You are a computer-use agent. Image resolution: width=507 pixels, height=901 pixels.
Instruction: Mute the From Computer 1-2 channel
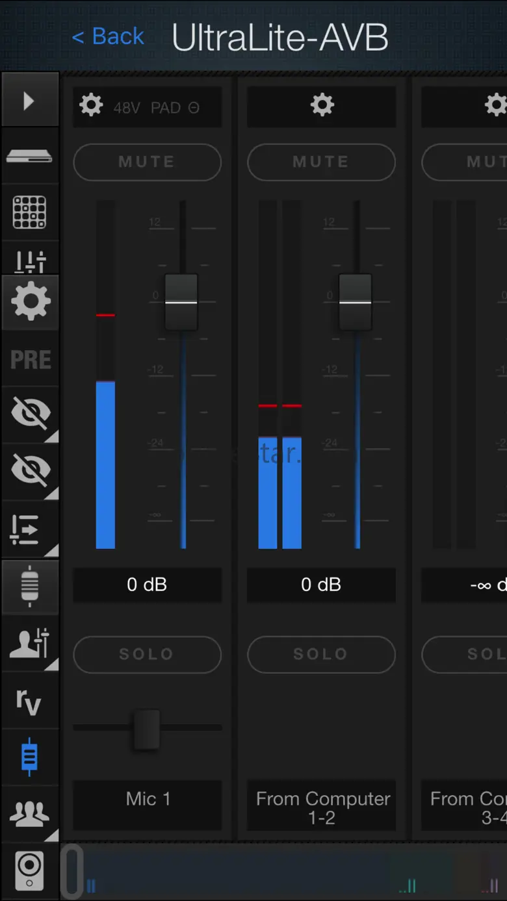321,162
